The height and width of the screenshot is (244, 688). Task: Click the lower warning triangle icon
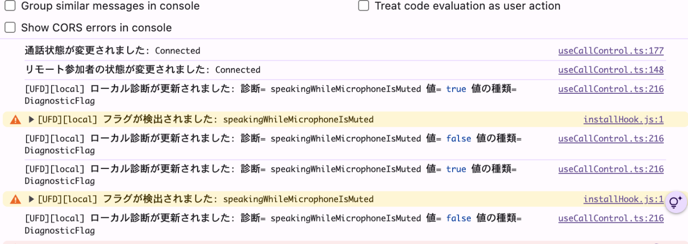(x=16, y=199)
